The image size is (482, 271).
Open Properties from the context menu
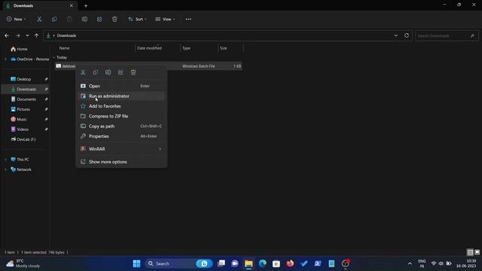121,136
